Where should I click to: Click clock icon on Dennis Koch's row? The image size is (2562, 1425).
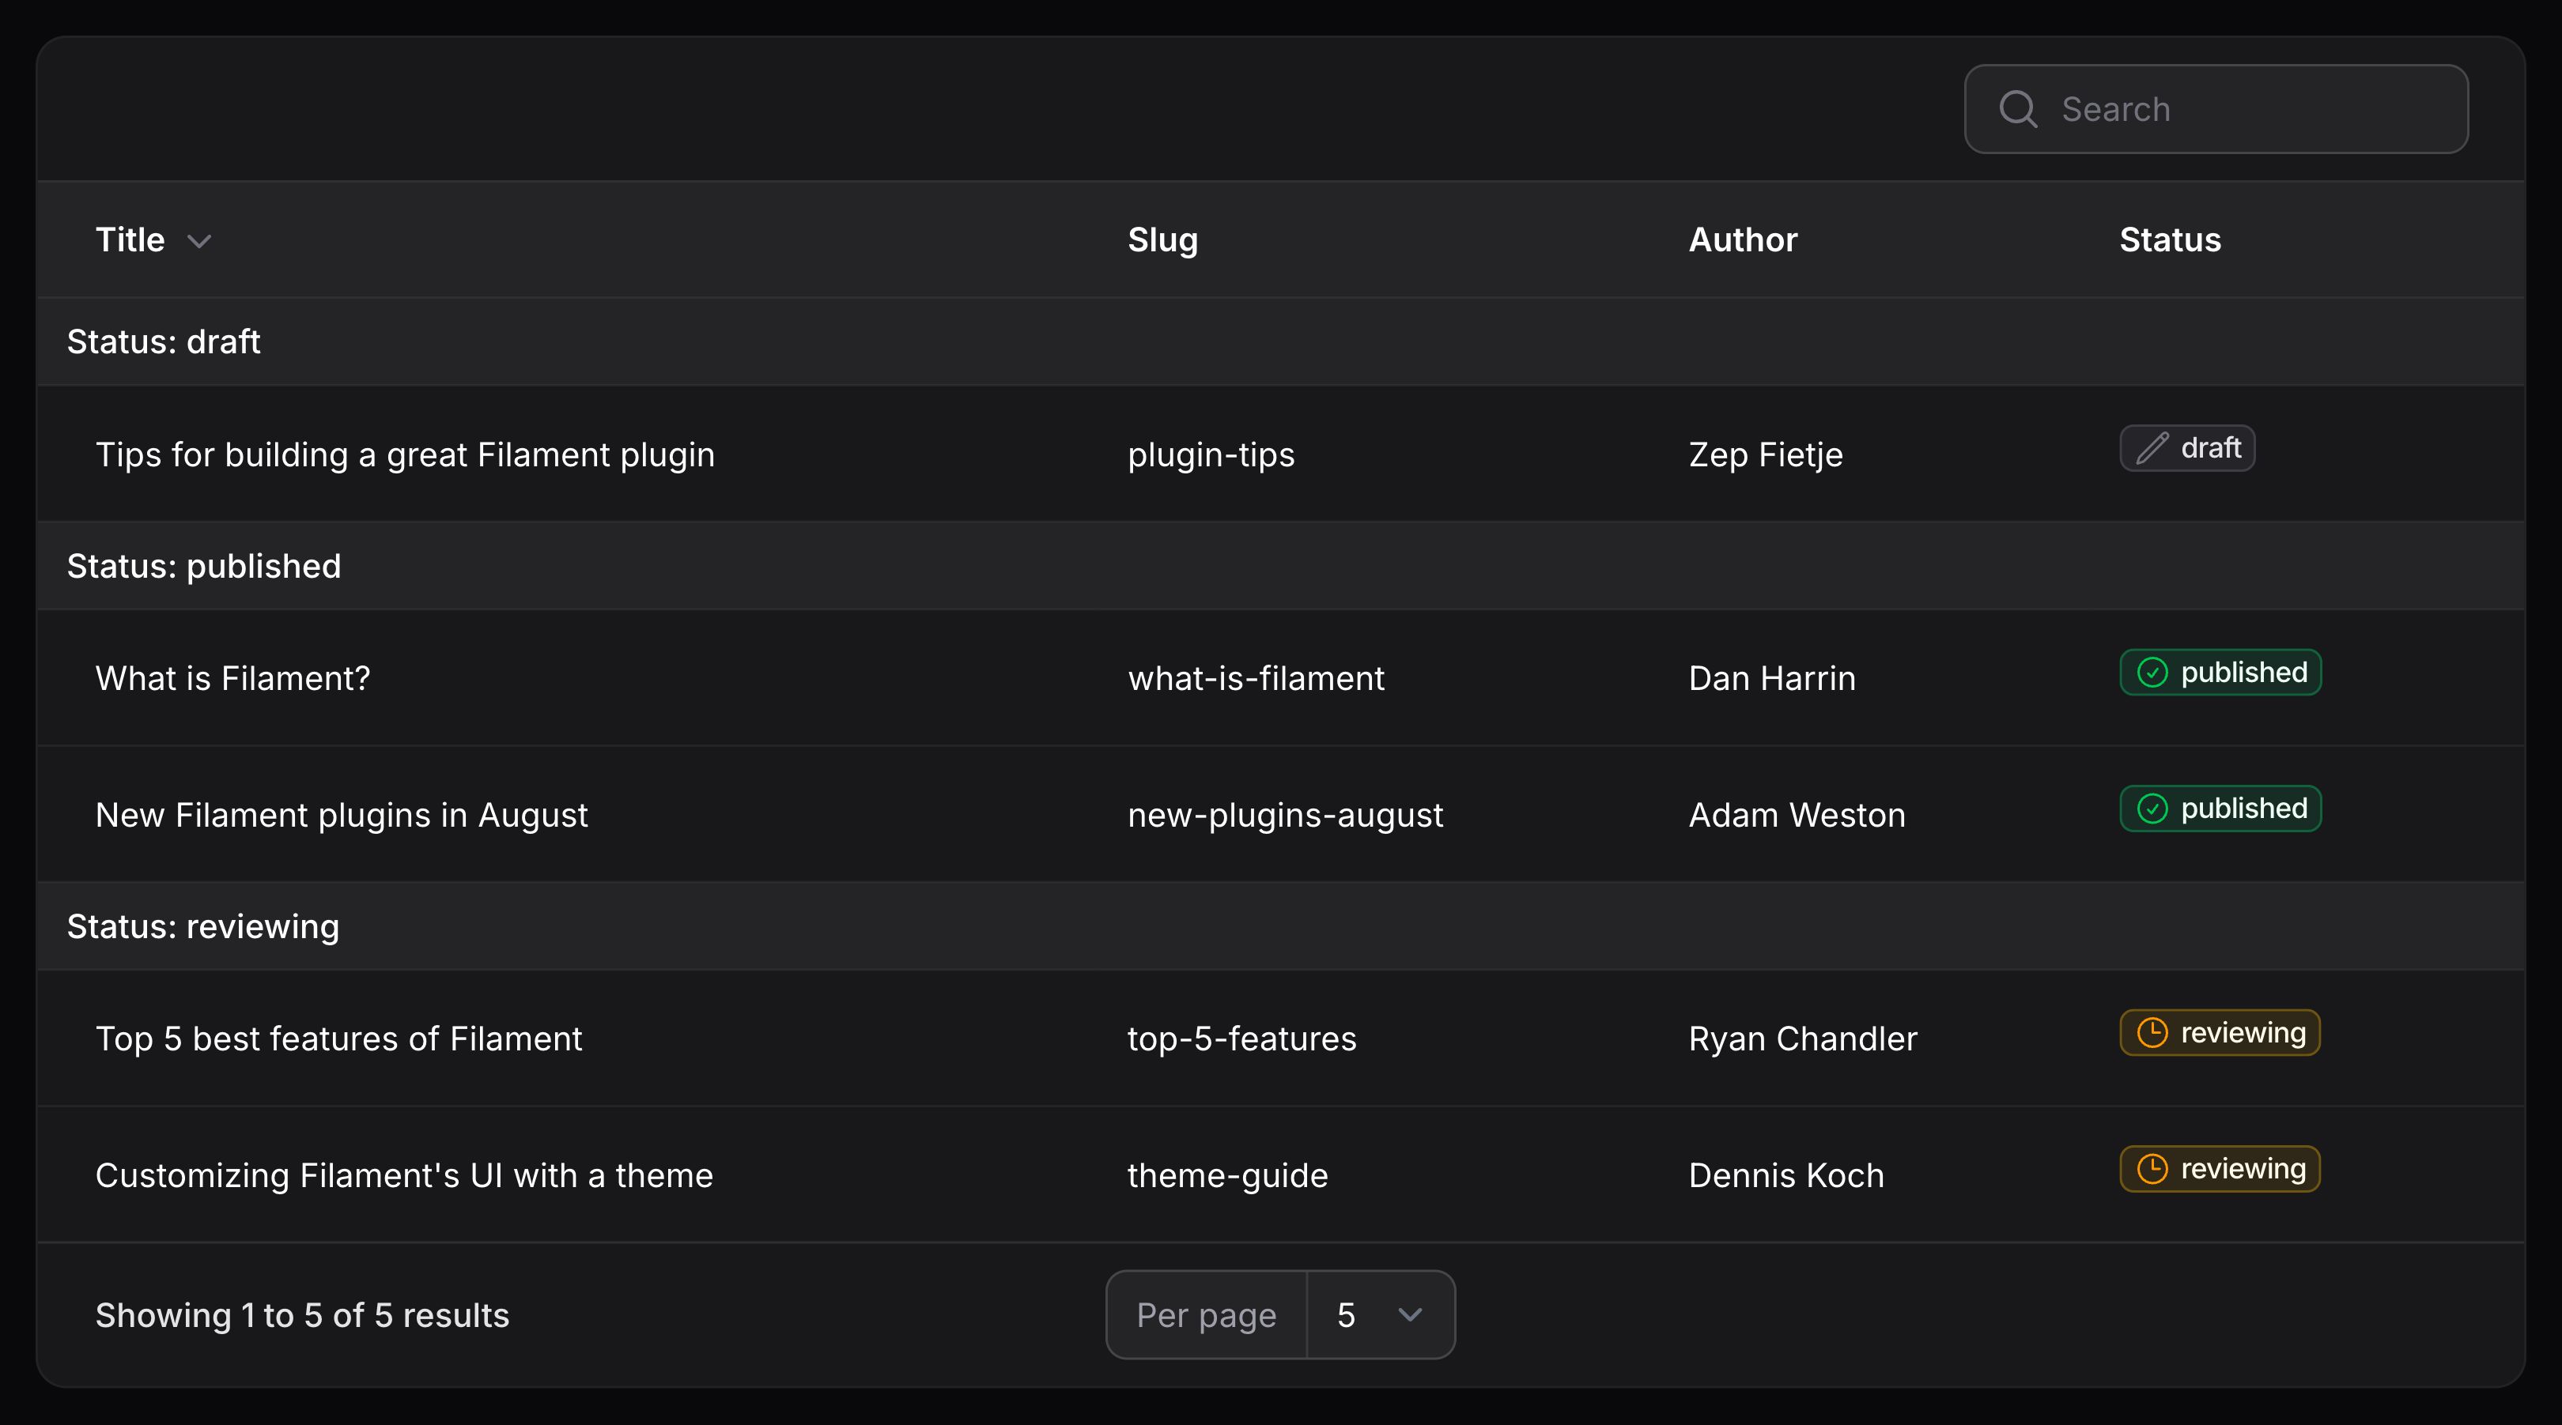2152,1170
